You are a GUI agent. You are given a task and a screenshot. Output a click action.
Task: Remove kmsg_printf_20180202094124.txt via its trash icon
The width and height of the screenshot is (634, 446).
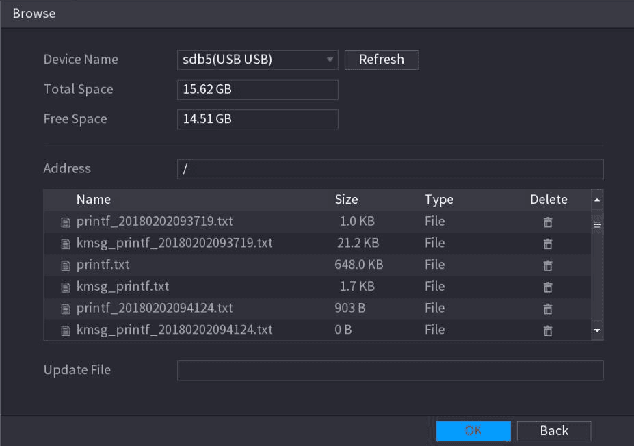[x=547, y=331]
